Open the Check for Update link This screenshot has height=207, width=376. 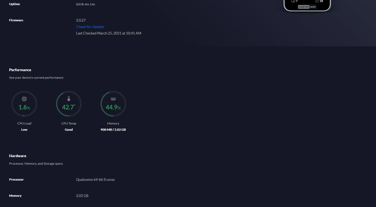coord(90,27)
